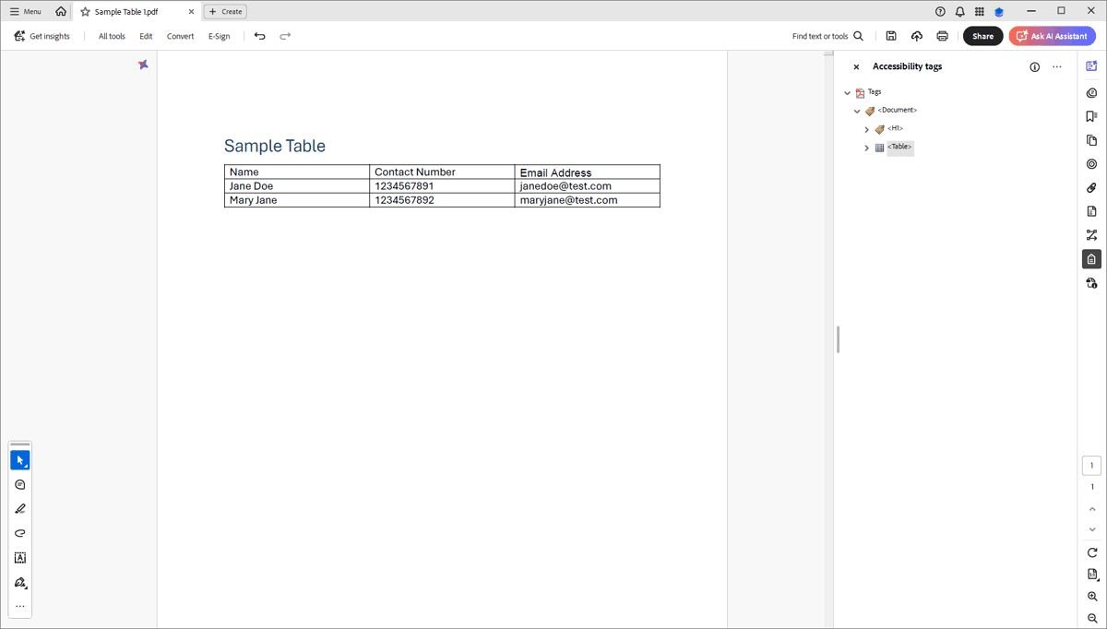Collapse the <Document> tag node
The width and height of the screenshot is (1107, 629).
(x=857, y=111)
